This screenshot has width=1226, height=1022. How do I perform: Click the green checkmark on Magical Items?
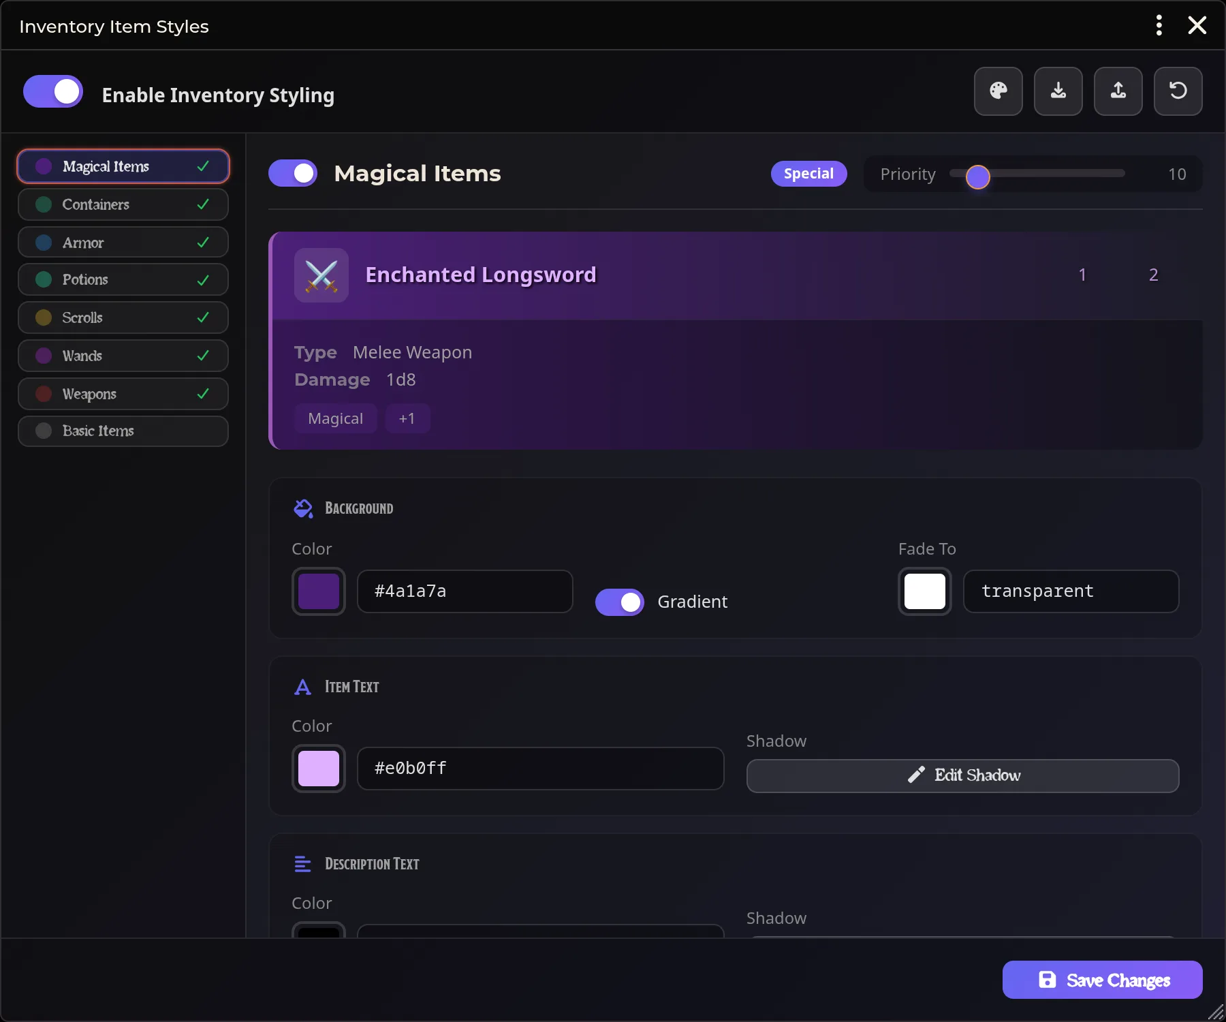pos(203,166)
